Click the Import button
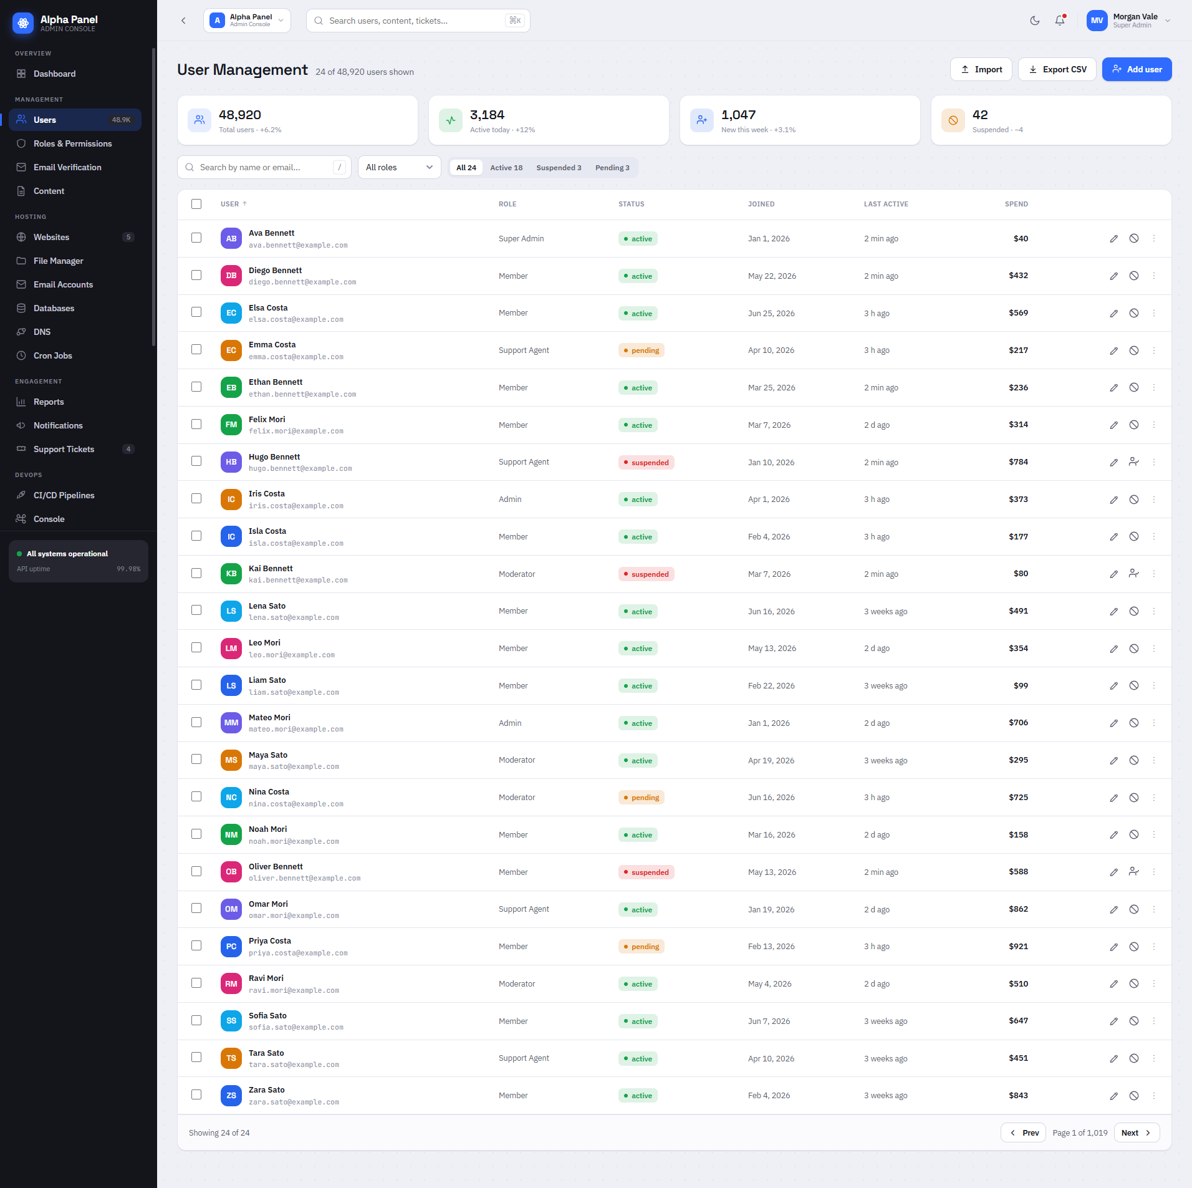 pos(981,69)
